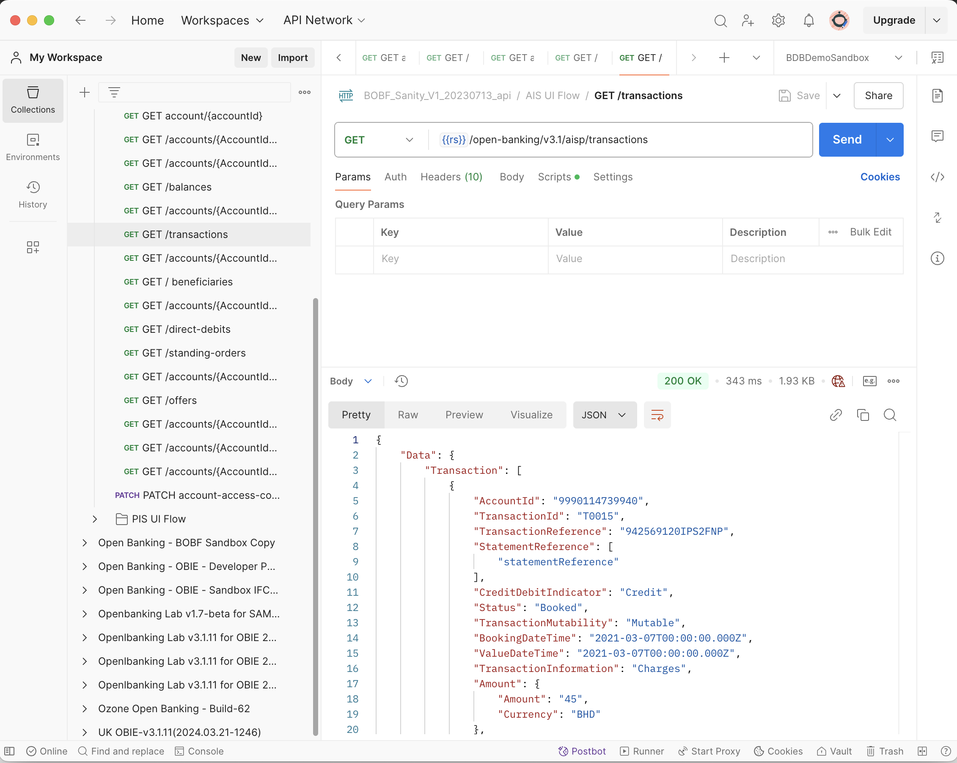Switch to the Headers (10) tab
This screenshot has height=763, width=957.
(x=451, y=177)
